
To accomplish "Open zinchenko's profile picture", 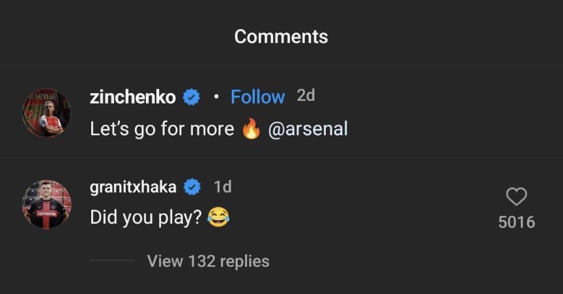I will tap(47, 113).
